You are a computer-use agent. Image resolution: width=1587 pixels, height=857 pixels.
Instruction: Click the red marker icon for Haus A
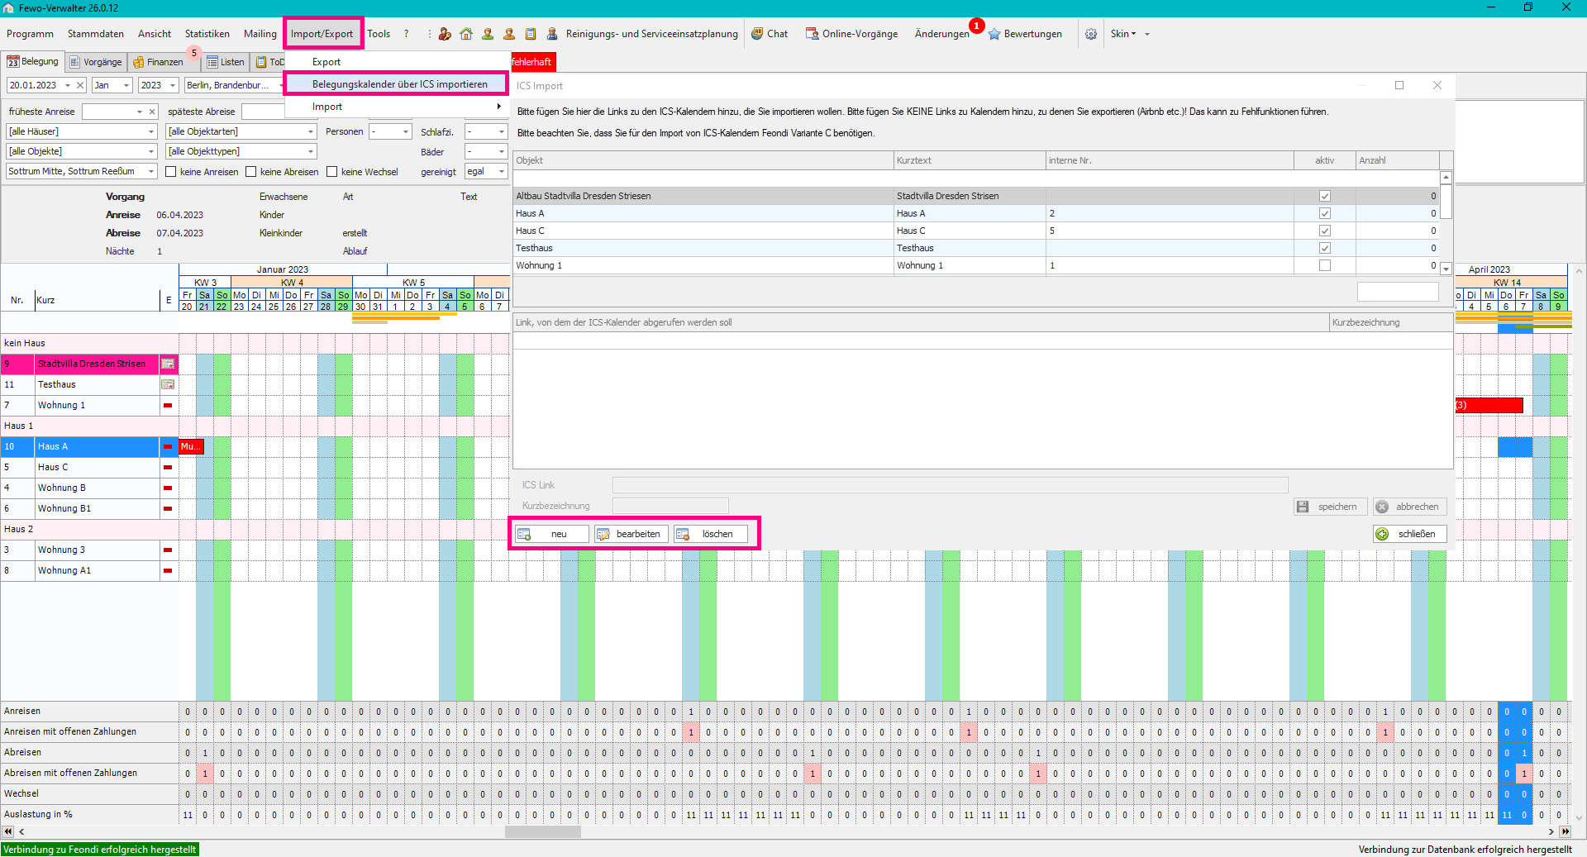(x=168, y=446)
